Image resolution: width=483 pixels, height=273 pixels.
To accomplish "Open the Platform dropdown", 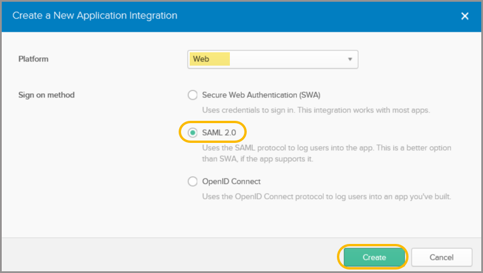I will [272, 59].
